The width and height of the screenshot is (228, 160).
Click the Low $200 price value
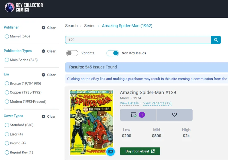pyautogui.click(x=127, y=136)
